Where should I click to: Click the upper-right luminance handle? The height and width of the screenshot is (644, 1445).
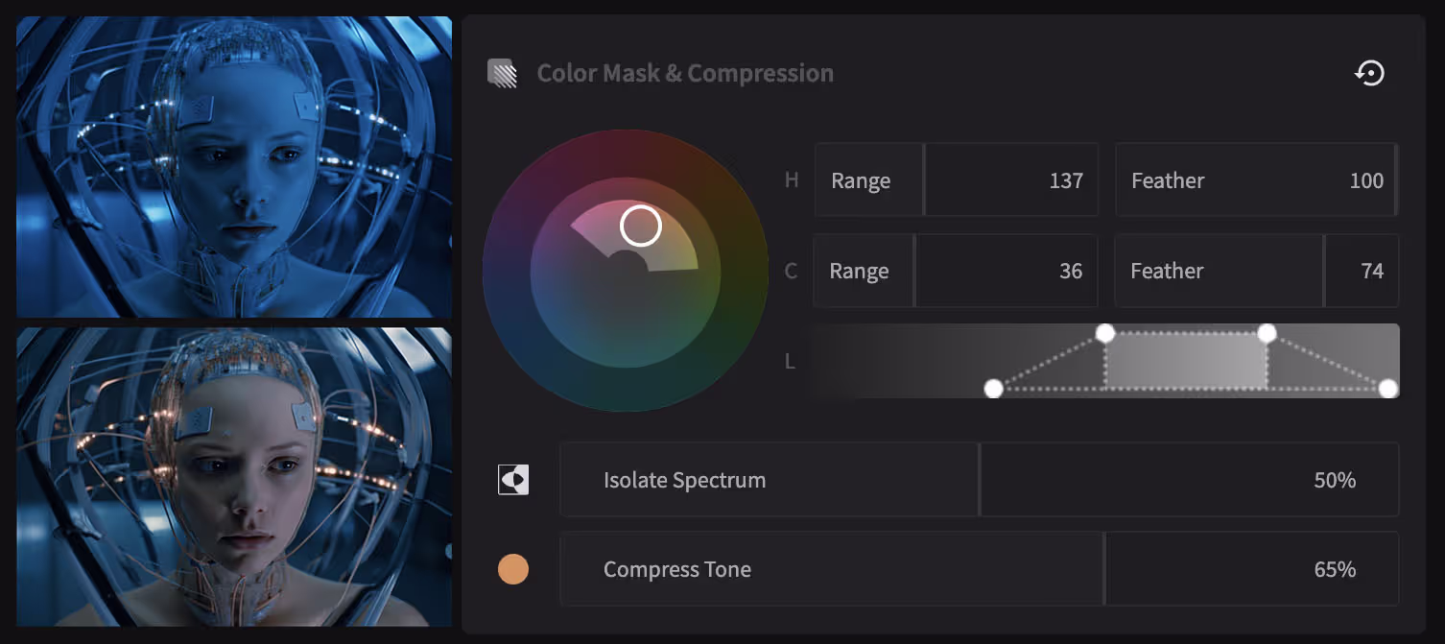pos(1267,333)
